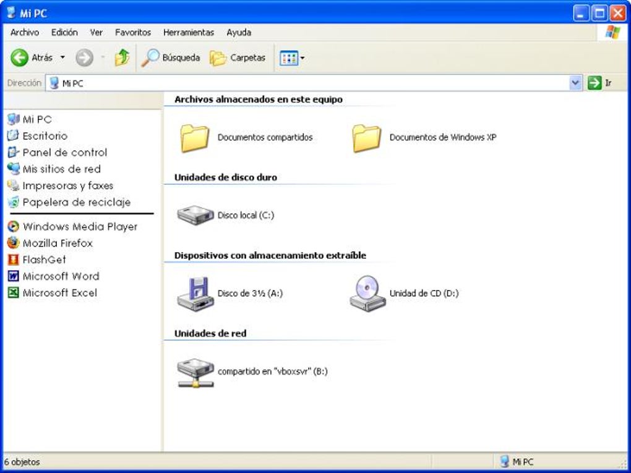This screenshot has height=473, width=631.
Task: Open the Carpetas (Folders) pane
Action: point(241,58)
